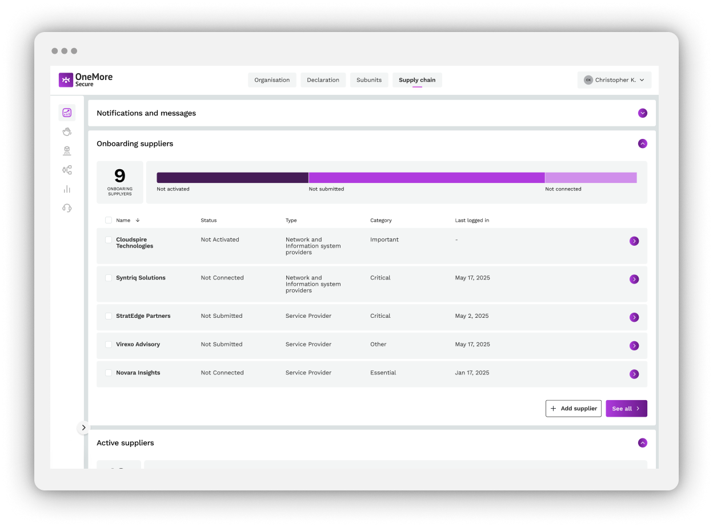Expand the Notifications and messages section
Viewport: 713px width, 527px height.
click(x=643, y=113)
